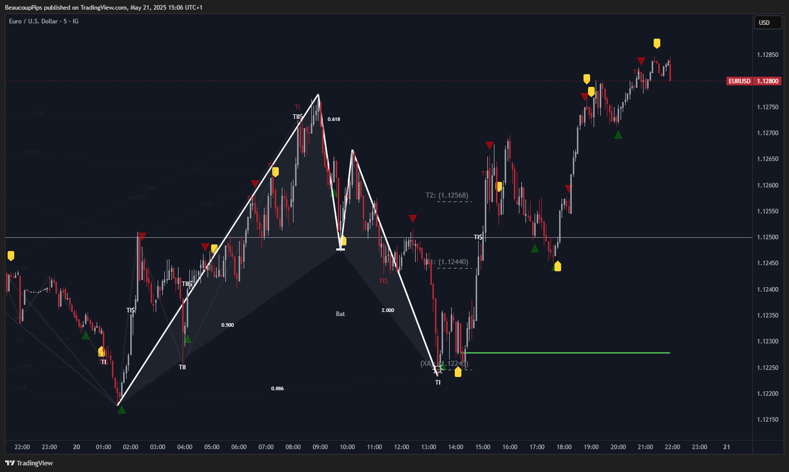Click the green triangle under the 17:00 low
This screenshot has width=789, height=472.
click(535, 248)
